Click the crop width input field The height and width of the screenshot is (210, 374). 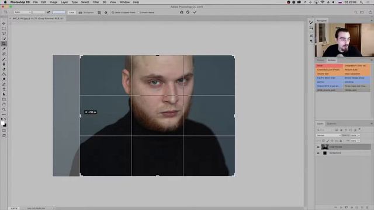39,12
